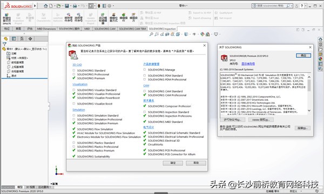
Task: Open the SOLIDWORKS main menu flyout arrow
Action: pyautogui.click(x=35, y=6)
